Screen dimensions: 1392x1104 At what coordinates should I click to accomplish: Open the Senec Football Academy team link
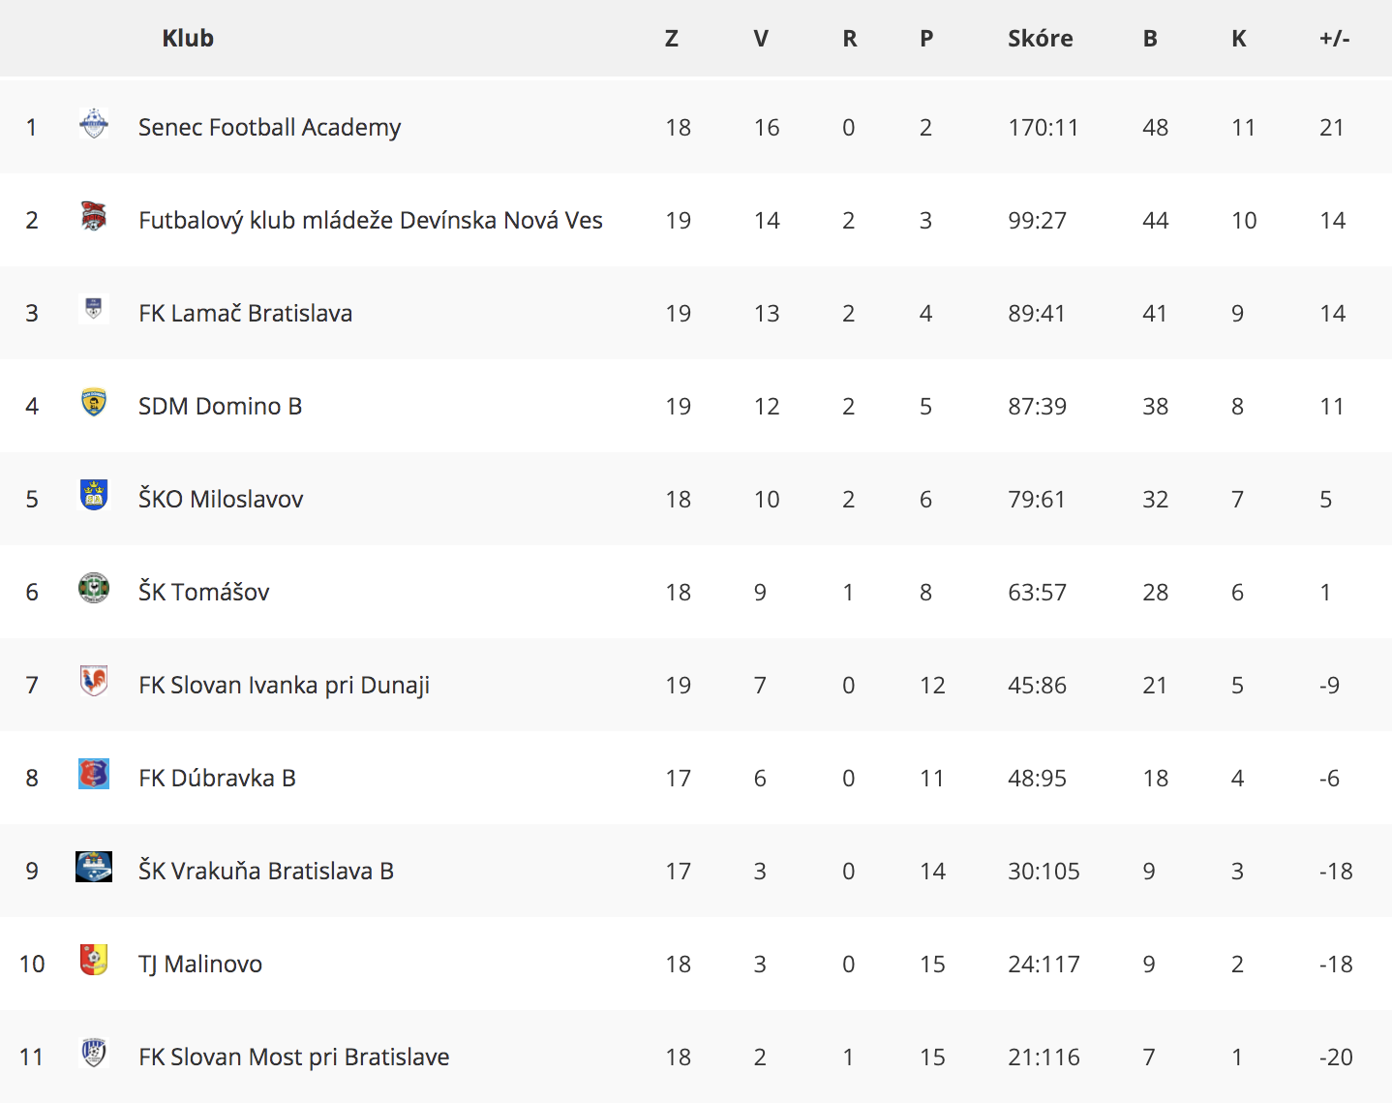(x=269, y=128)
